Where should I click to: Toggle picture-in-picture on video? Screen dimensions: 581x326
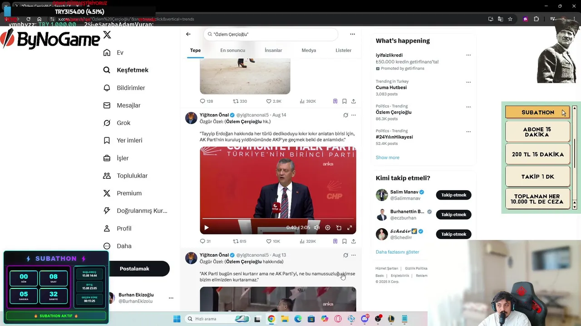click(339, 228)
